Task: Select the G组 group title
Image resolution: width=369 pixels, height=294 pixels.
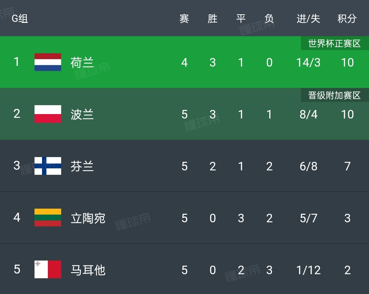Action: (x=20, y=18)
